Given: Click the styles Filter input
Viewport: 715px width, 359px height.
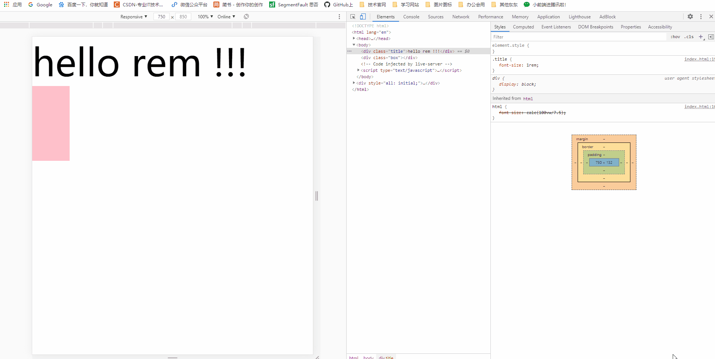Looking at the screenshot, I should (x=579, y=37).
